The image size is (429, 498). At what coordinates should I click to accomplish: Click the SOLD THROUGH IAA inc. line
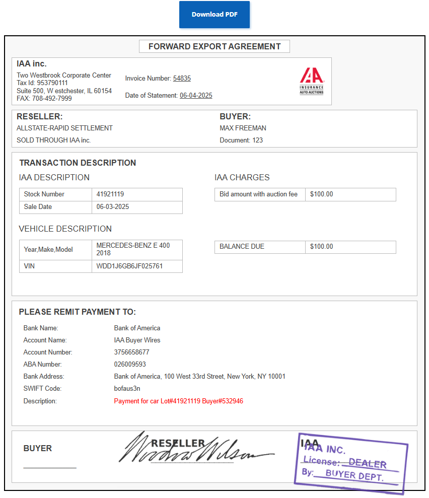54,140
